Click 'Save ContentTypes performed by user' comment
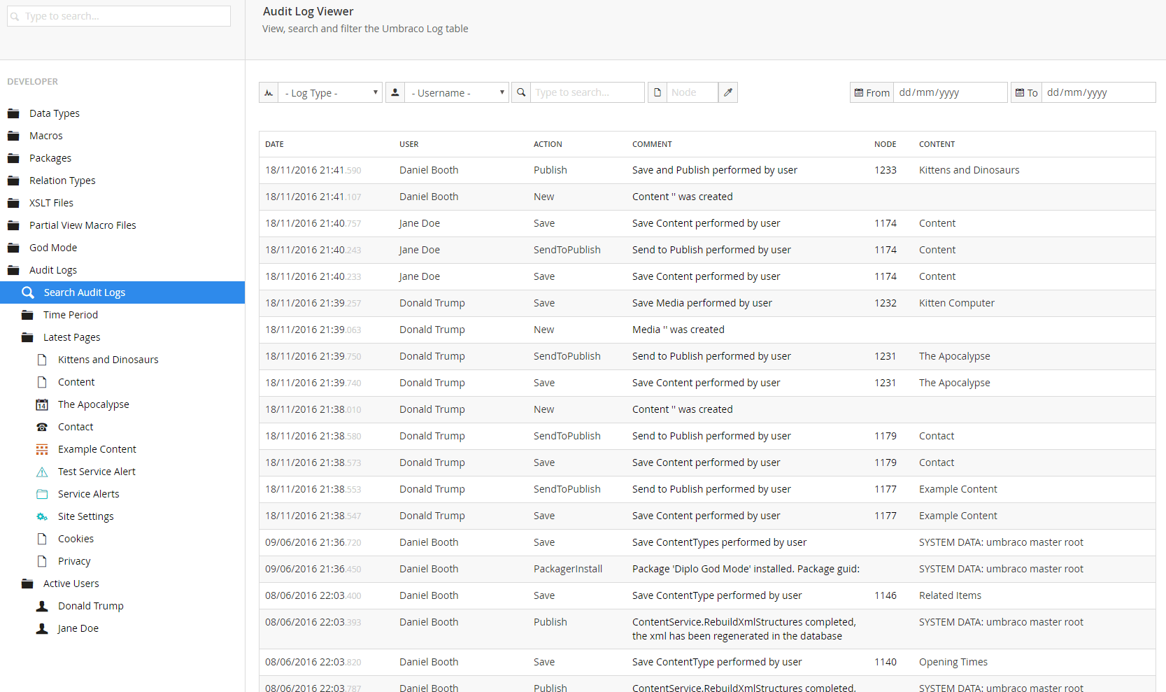The image size is (1166, 692). click(x=719, y=542)
